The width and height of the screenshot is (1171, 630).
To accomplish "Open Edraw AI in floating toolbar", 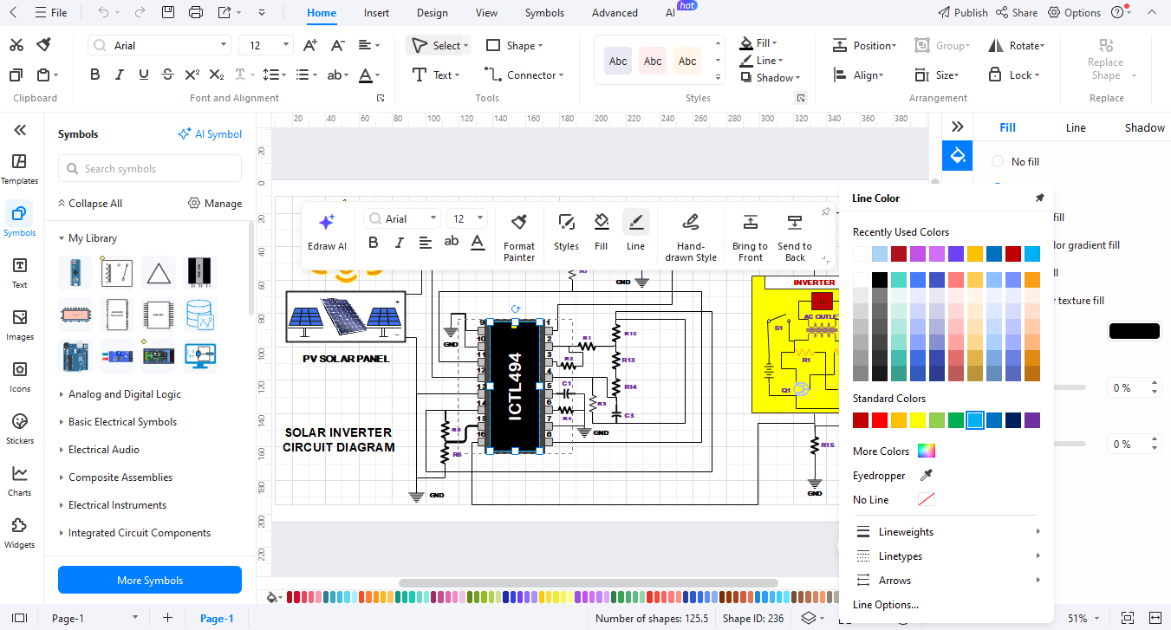I will [x=327, y=232].
